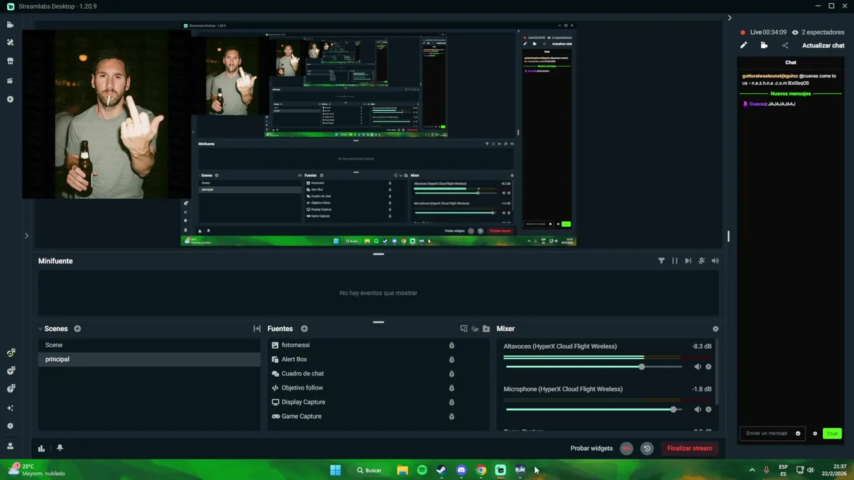Filter minifeed events with funnel icon
This screenshot has width=854, height=480.
point(661,261)
